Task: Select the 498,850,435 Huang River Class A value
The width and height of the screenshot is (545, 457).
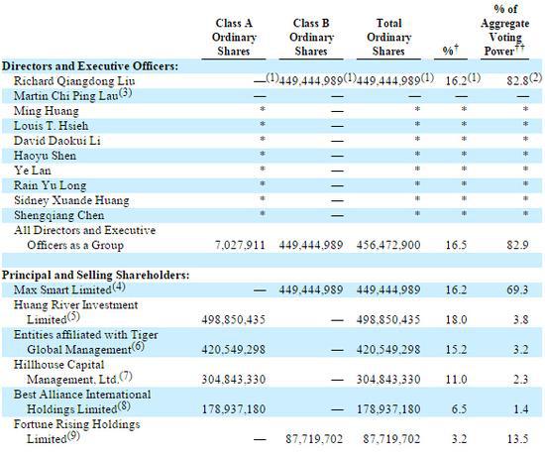Action: click(x=234, y=319)
